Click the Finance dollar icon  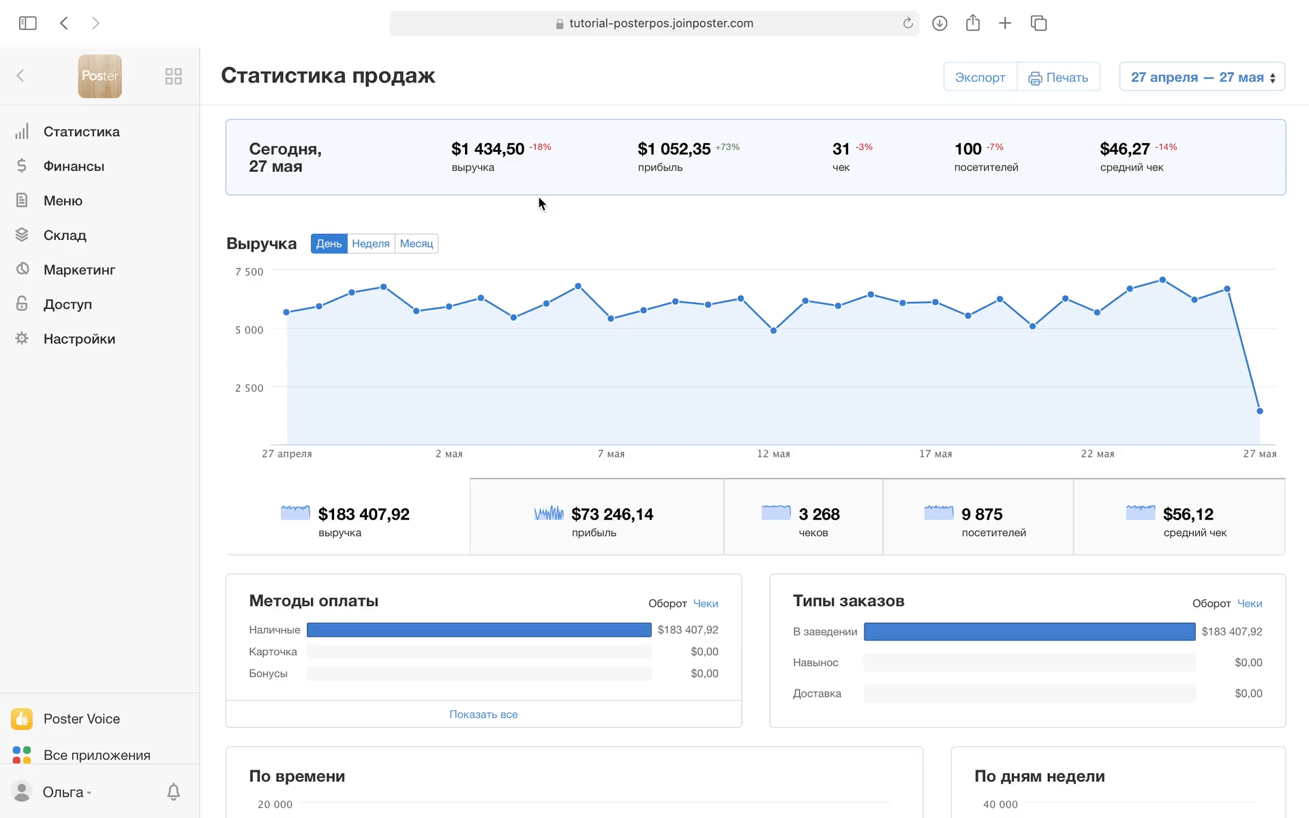coord(22,166)
